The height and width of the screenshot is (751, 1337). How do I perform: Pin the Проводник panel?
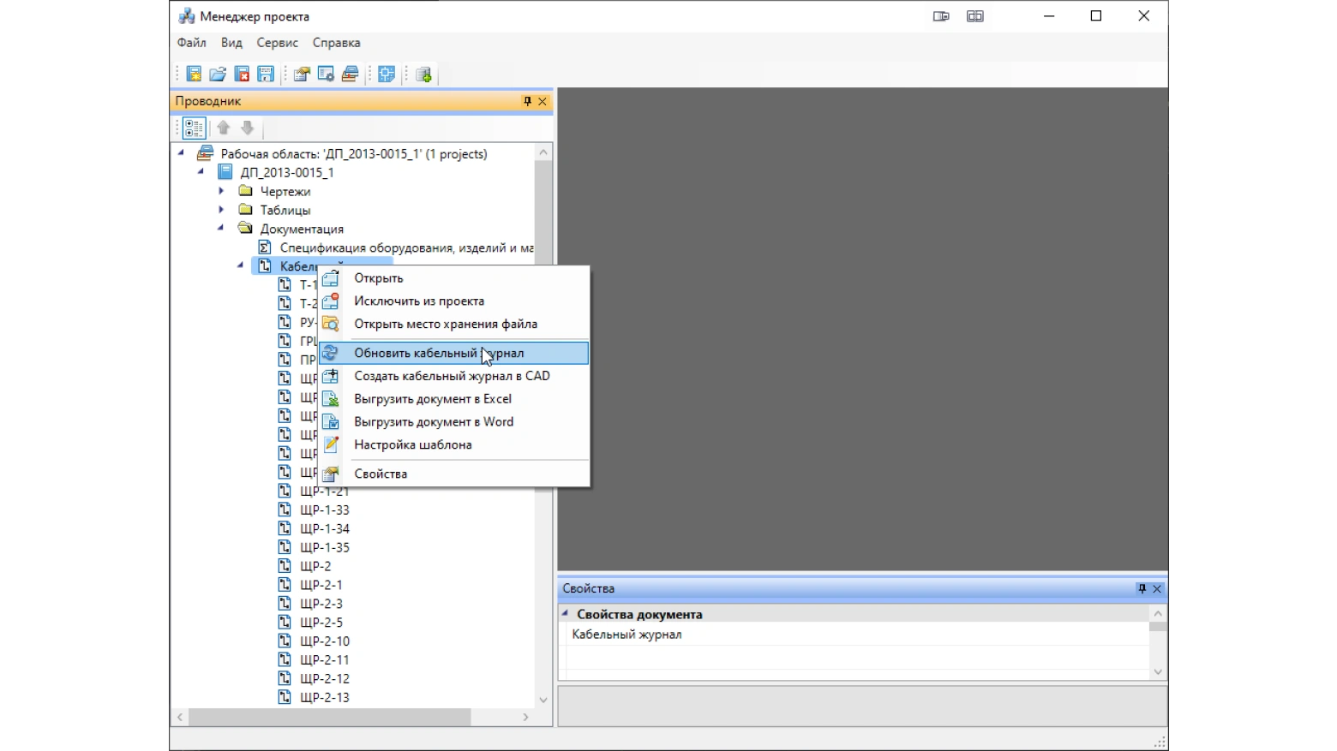point(527,101)
